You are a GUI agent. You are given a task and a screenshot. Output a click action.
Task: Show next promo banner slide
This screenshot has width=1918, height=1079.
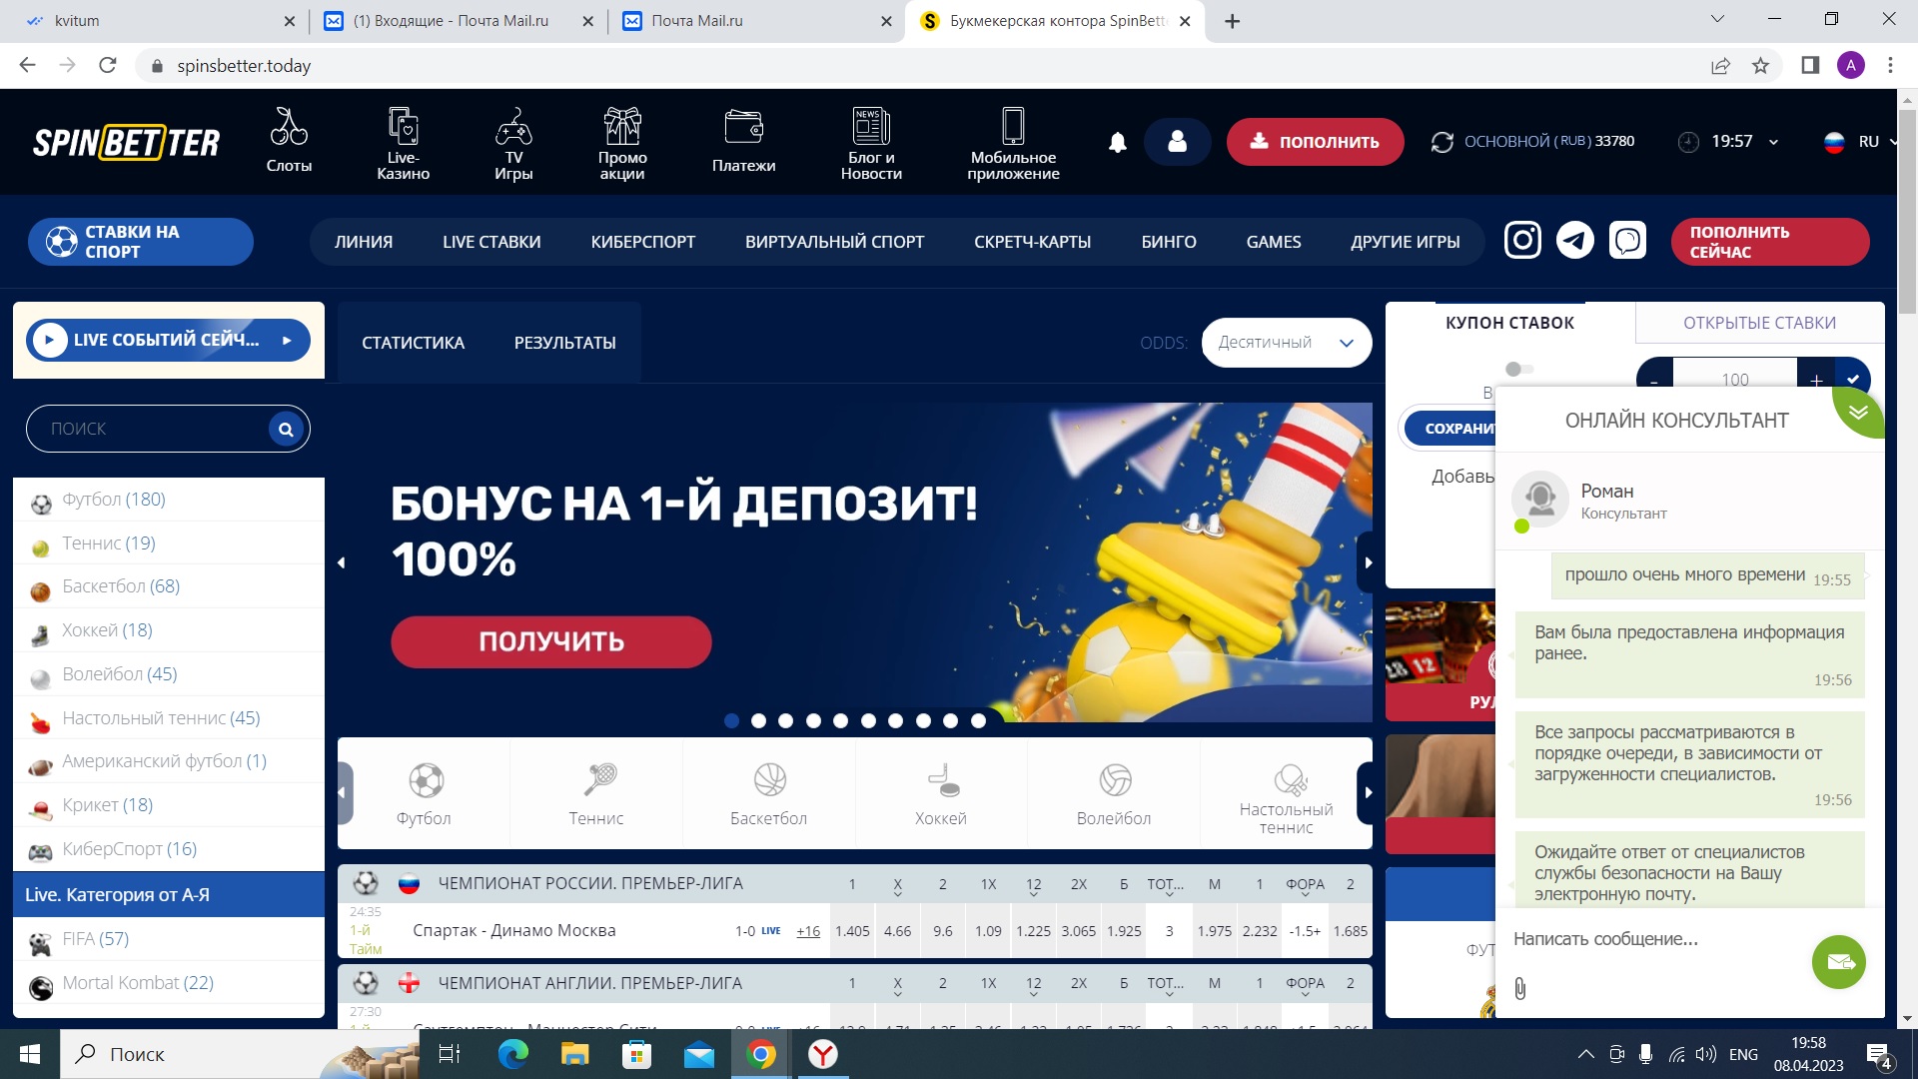[1368, 562]
